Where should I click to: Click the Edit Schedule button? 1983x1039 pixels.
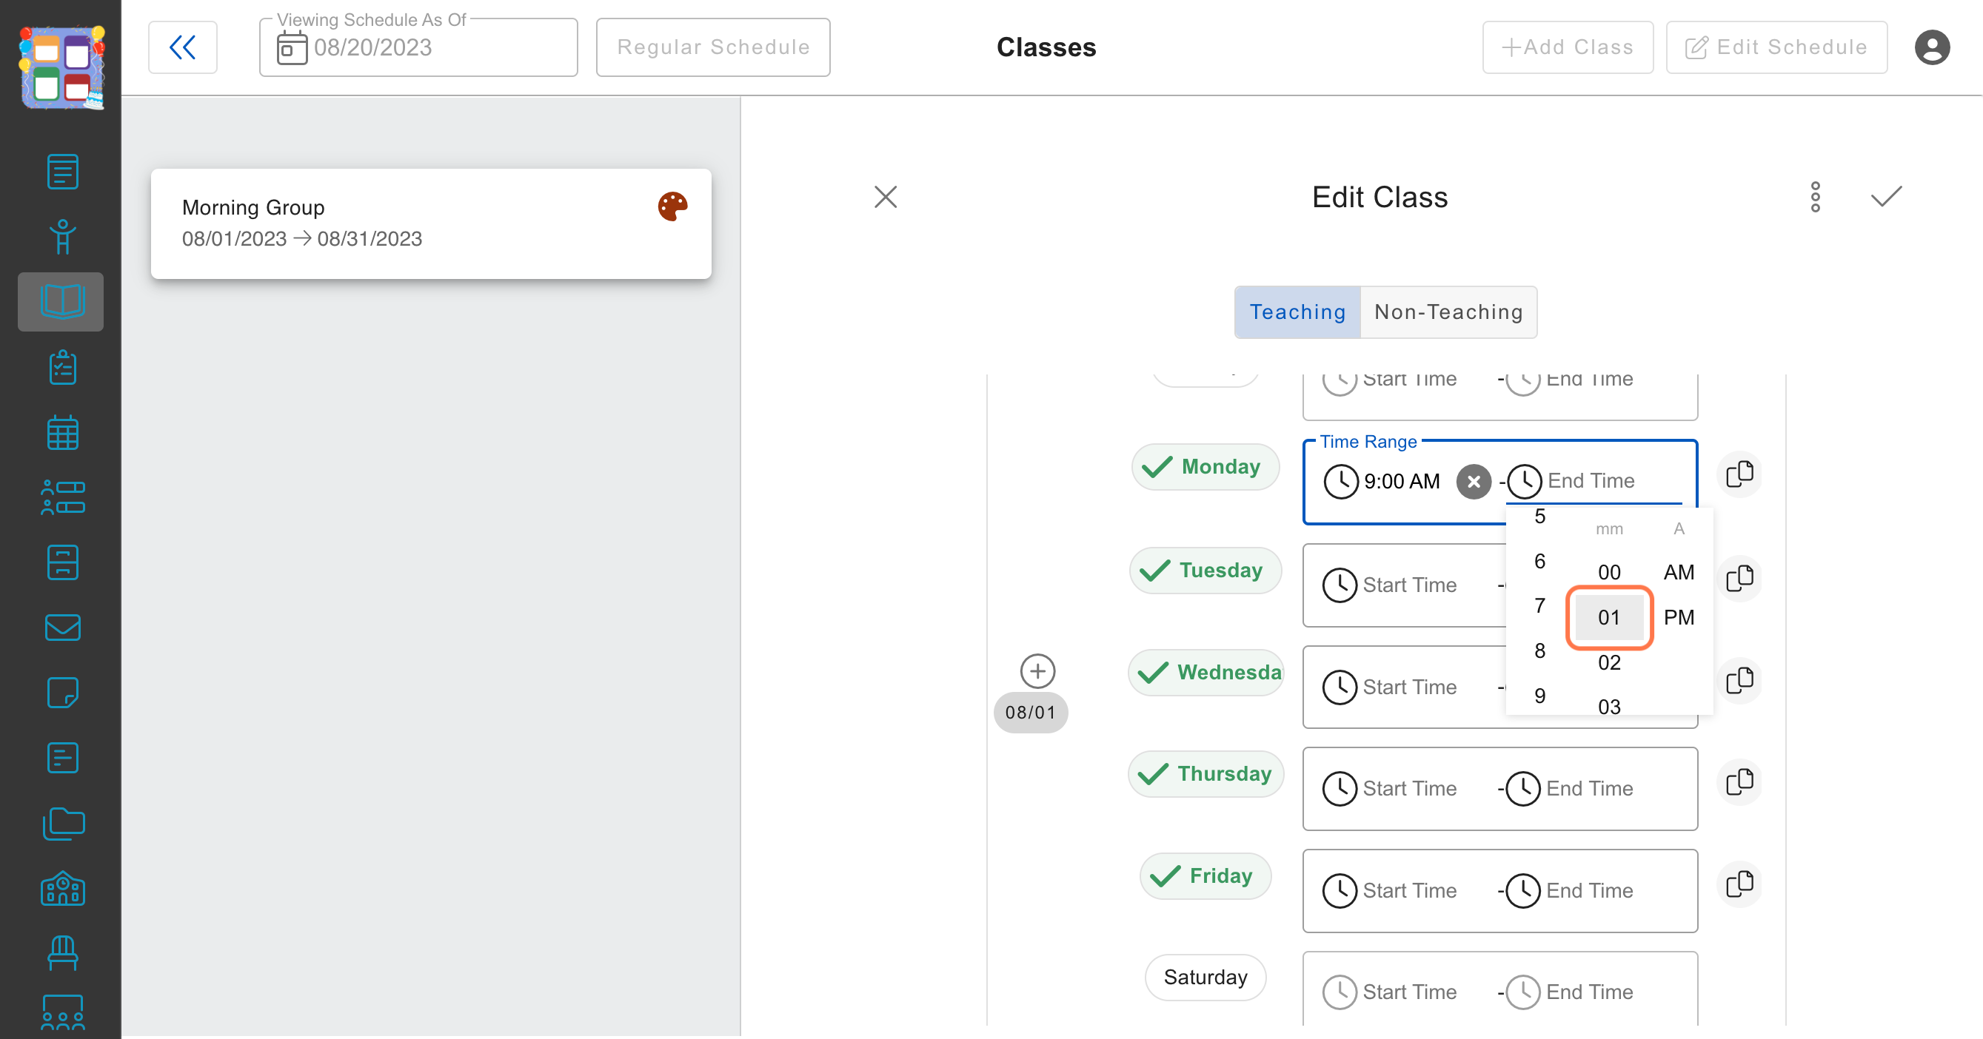(1776, 47)
